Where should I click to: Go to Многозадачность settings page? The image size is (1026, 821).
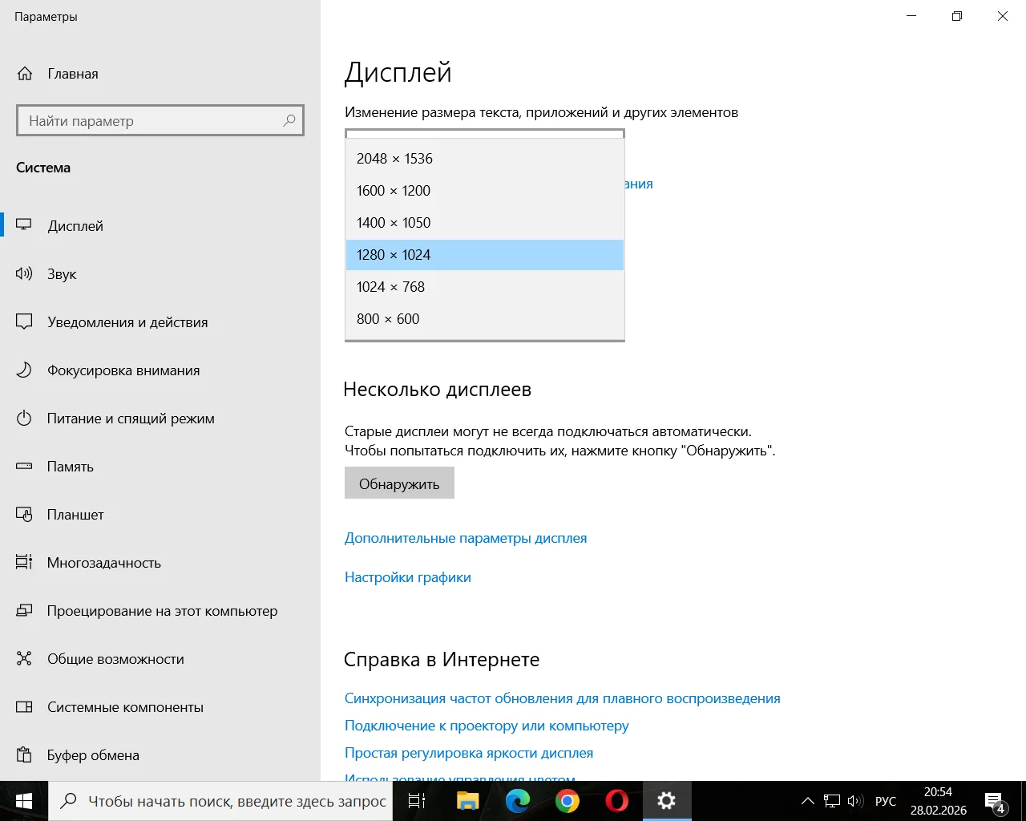104,563
